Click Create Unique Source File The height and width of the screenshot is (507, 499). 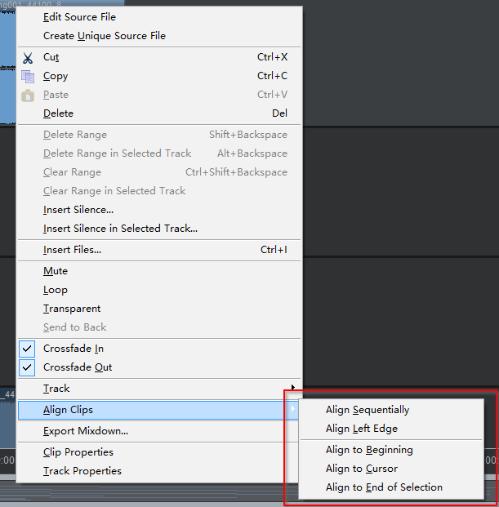click(105, 36)
